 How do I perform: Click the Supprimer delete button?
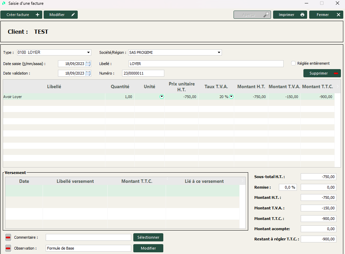coord(322,73)
